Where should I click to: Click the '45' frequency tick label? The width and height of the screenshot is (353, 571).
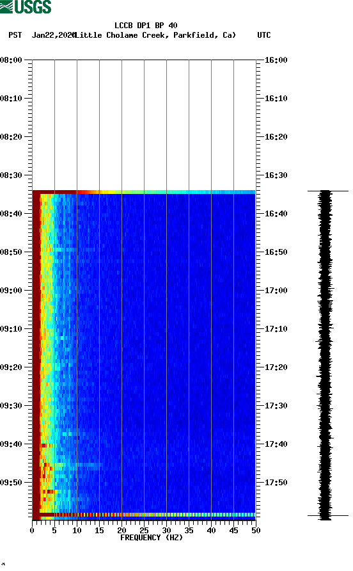[x=233, y=531]
